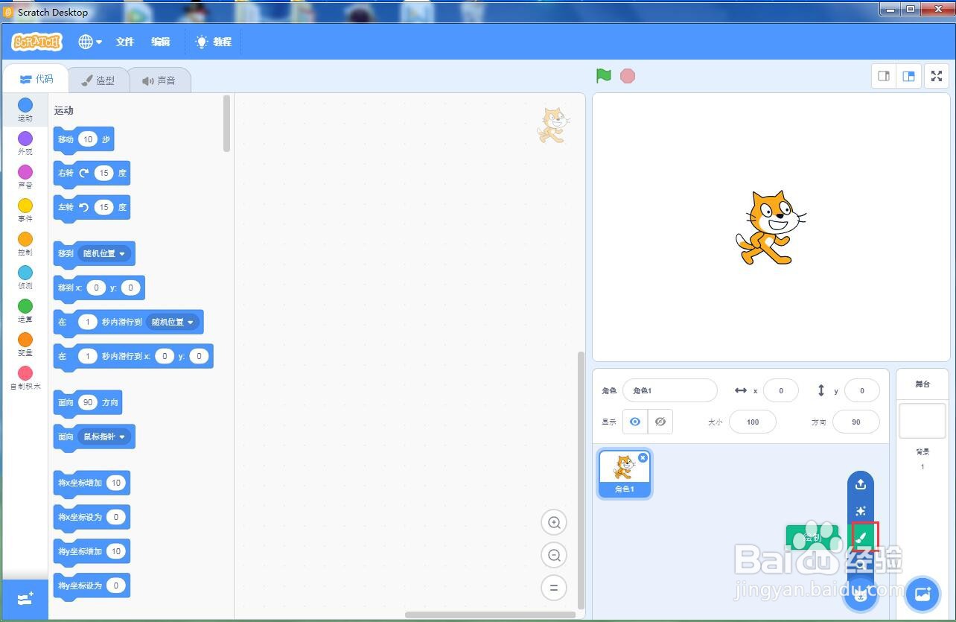Screen dimensions: 956x622
Task: Select the stage backdrop thumbnail
Action: tap(922, 421)
